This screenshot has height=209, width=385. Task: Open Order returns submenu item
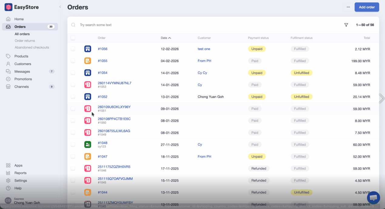(25, 41)
